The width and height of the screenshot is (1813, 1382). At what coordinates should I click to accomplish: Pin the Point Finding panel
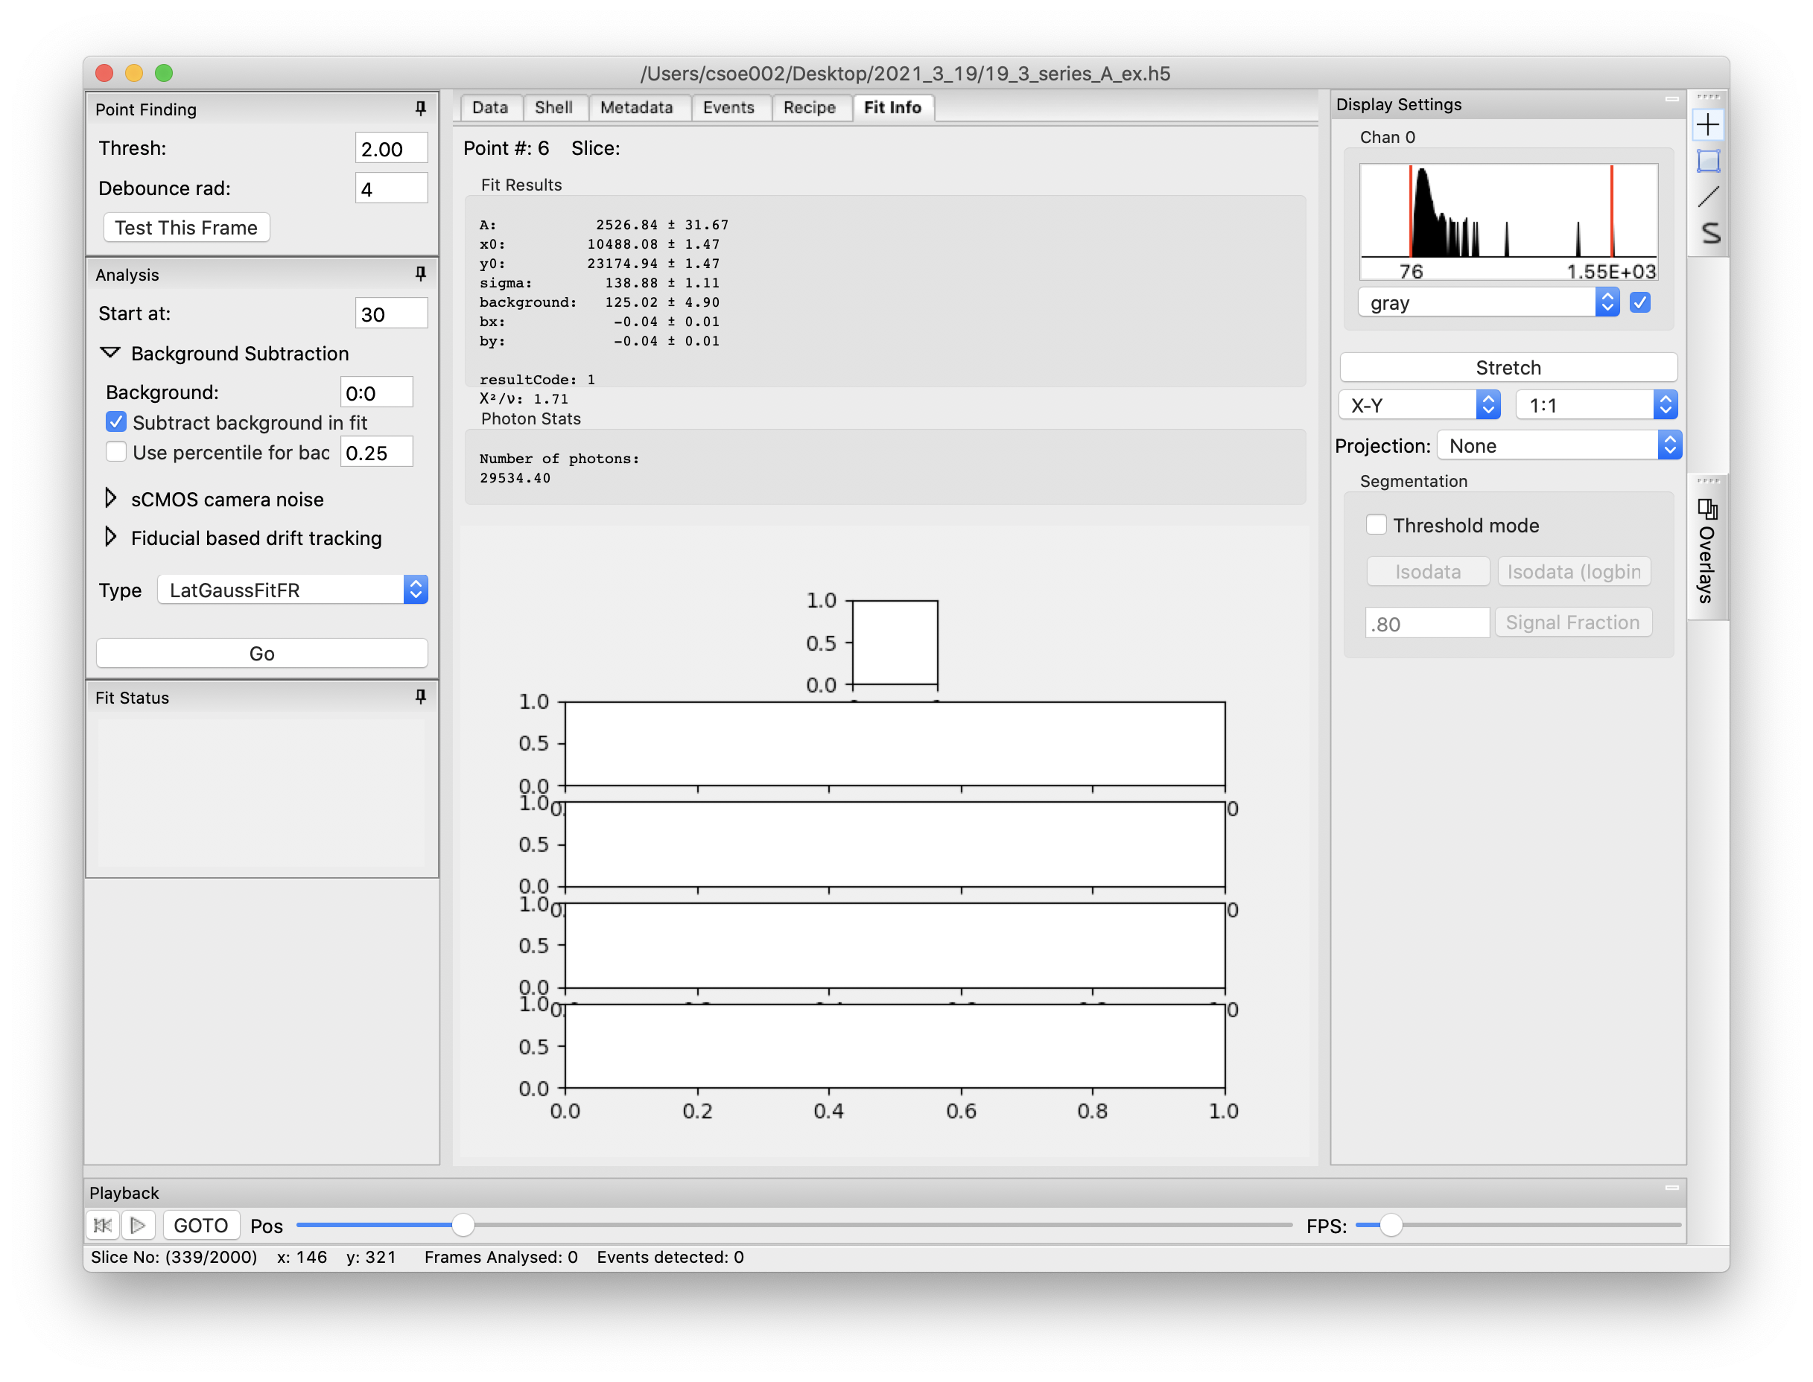click(421, 109)
